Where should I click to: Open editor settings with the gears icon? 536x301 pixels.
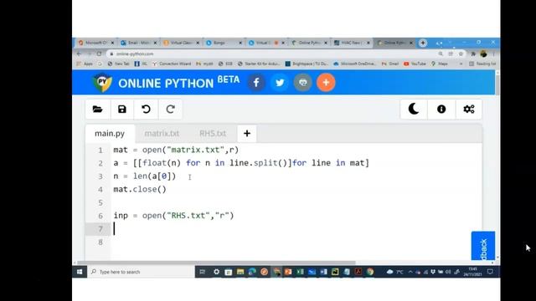click(x=469, y=110)
